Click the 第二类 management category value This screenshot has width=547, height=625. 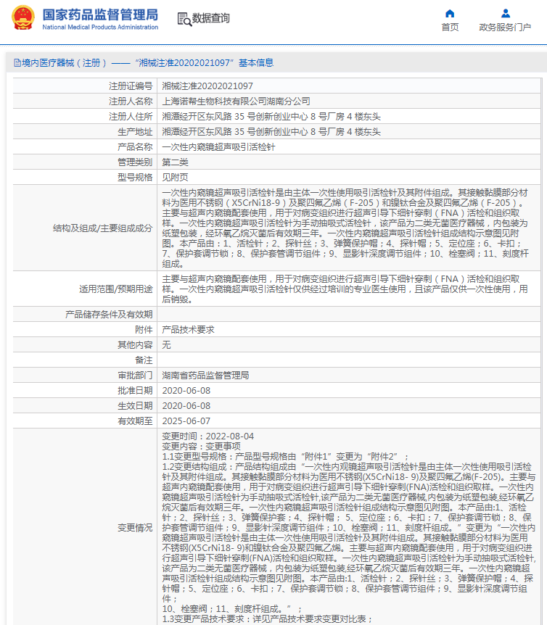point(175,162)
